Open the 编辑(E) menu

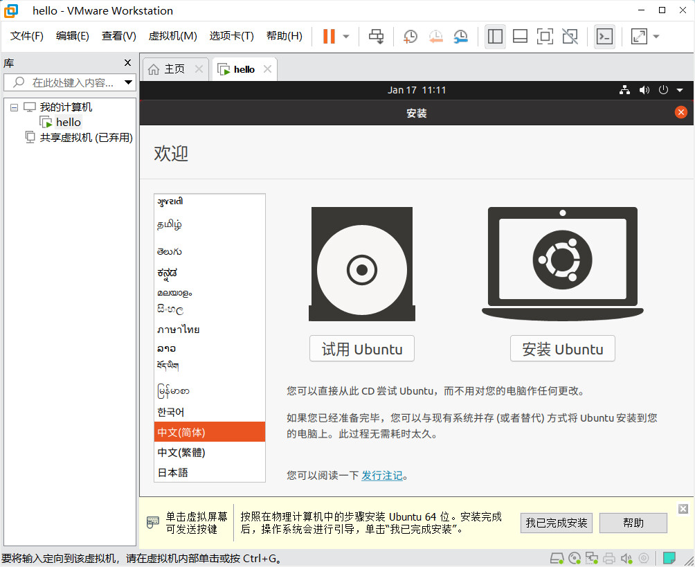click(x=72, y=36)
